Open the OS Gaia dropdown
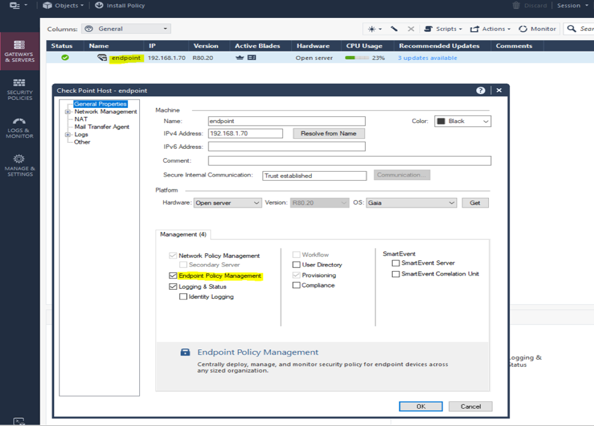This screenshot has height=426, width=594. point(411,203)
